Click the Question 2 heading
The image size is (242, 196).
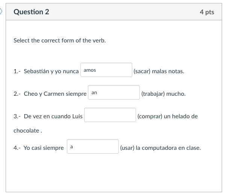pos(31,12)
